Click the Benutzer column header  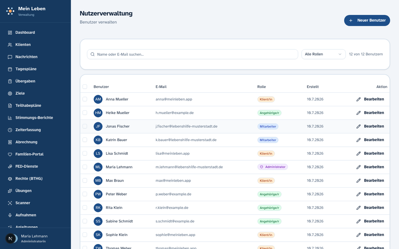pyautogui.click(x=101, y=87)
